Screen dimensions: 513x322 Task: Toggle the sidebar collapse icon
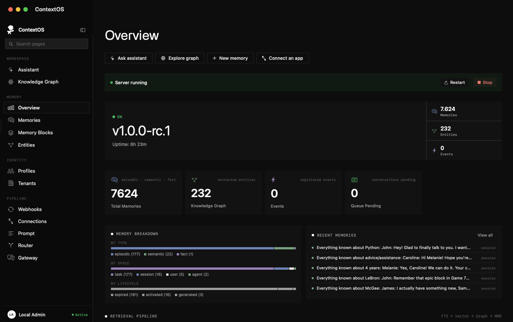click(83, 30)
